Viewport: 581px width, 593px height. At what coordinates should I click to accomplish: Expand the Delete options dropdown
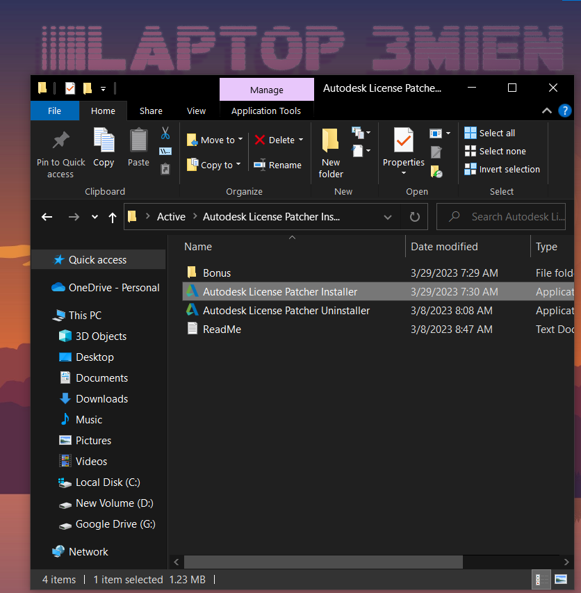[301, 140]
